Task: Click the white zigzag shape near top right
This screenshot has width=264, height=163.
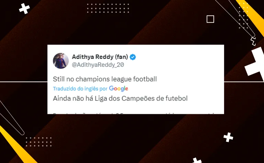Action: [x=253, y=41]
